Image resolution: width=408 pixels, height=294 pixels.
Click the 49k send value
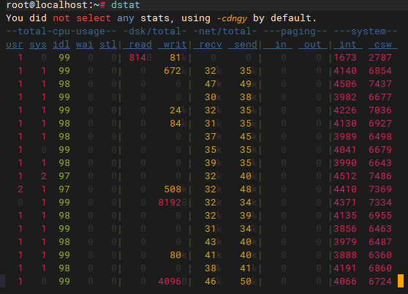click(248, 84)
